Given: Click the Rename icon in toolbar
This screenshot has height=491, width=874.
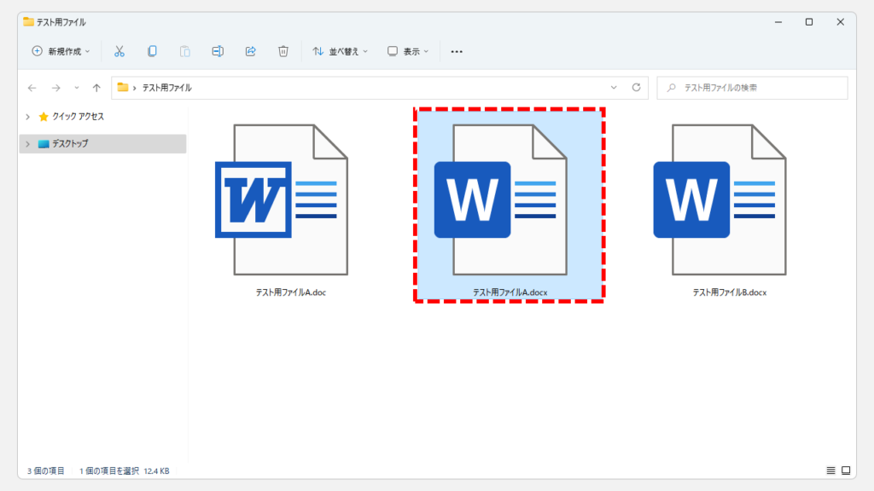Looking at the screenshot, I should coord(218,51).
